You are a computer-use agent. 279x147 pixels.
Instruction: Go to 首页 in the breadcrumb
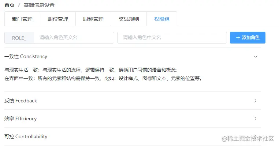(x=10, y=5)
